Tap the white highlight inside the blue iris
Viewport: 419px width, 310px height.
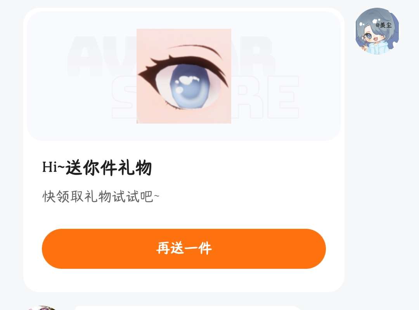pos(189,79)
